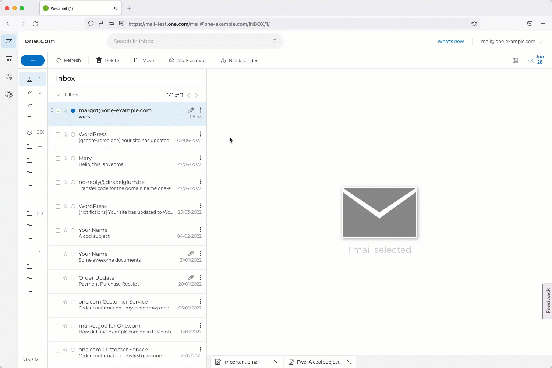Open the Spam folder showing 268 items

coord(29,132)
